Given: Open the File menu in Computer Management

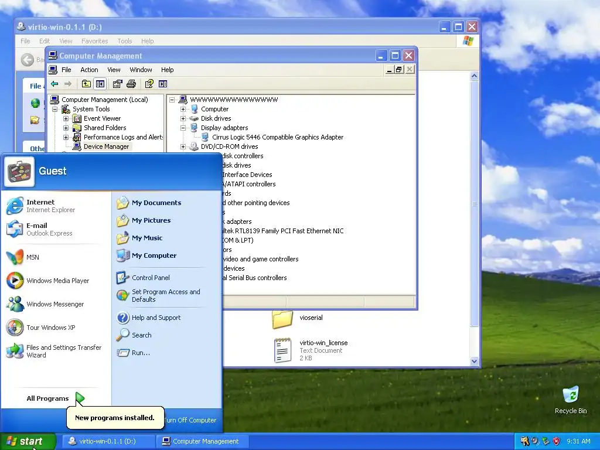Looking at the screenshot, I should click(66, 70).
